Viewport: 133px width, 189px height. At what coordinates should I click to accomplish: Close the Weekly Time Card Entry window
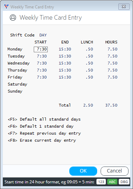click(124, 7)
